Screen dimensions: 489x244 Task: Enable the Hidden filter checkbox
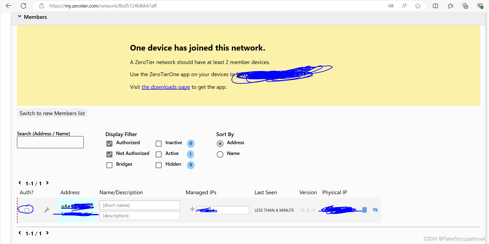click(159, 165)
